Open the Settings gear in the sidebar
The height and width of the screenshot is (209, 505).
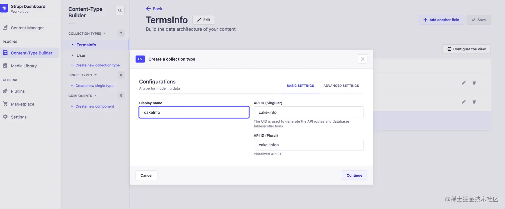click(5, 117)
